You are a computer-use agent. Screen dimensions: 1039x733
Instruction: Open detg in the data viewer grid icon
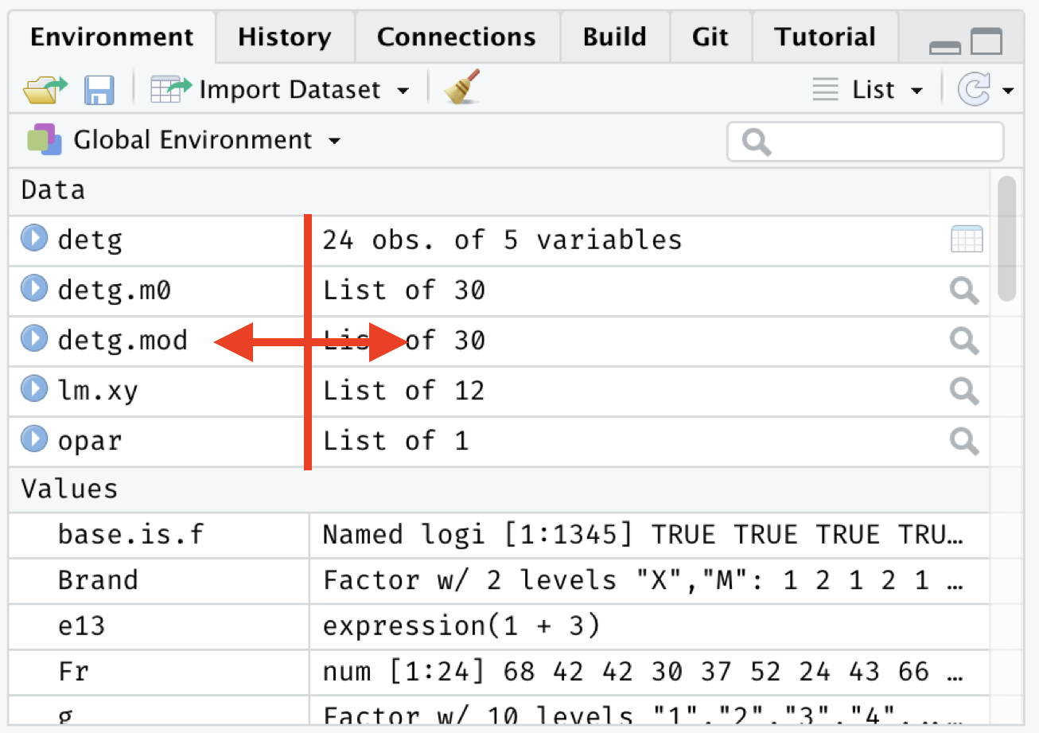pyautogui.click(x=966, y=239)
